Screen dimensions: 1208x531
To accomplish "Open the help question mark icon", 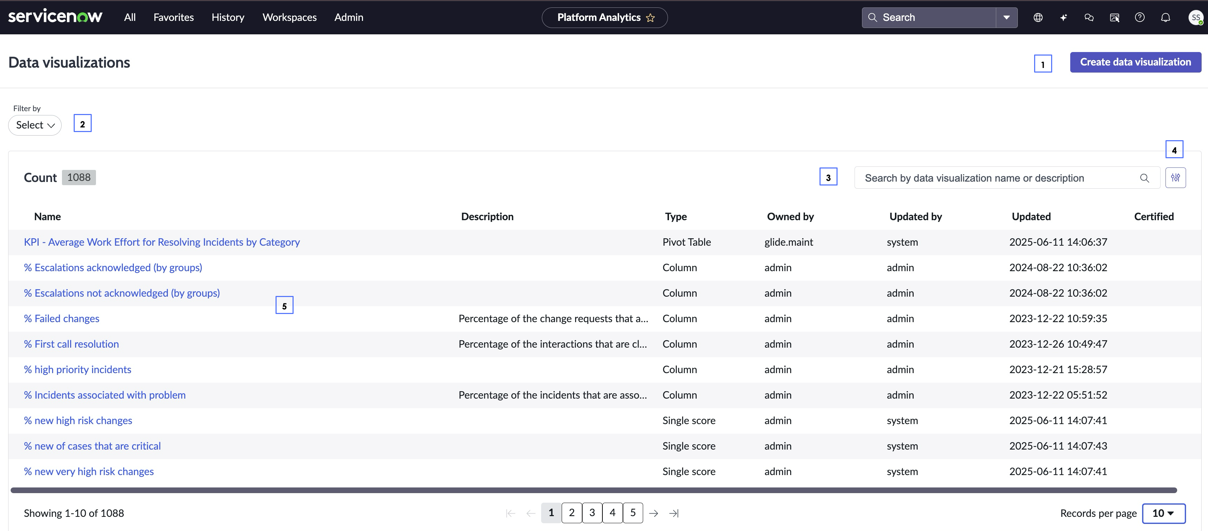I will (1140, 17).
